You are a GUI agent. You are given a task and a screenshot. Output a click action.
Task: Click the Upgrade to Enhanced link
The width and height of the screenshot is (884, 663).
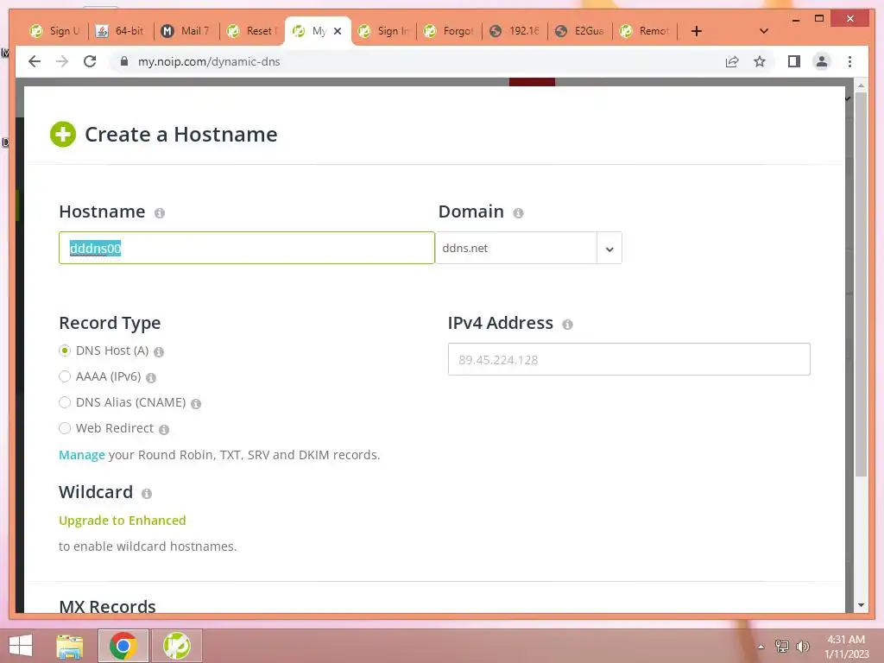[x=123, y=521]
